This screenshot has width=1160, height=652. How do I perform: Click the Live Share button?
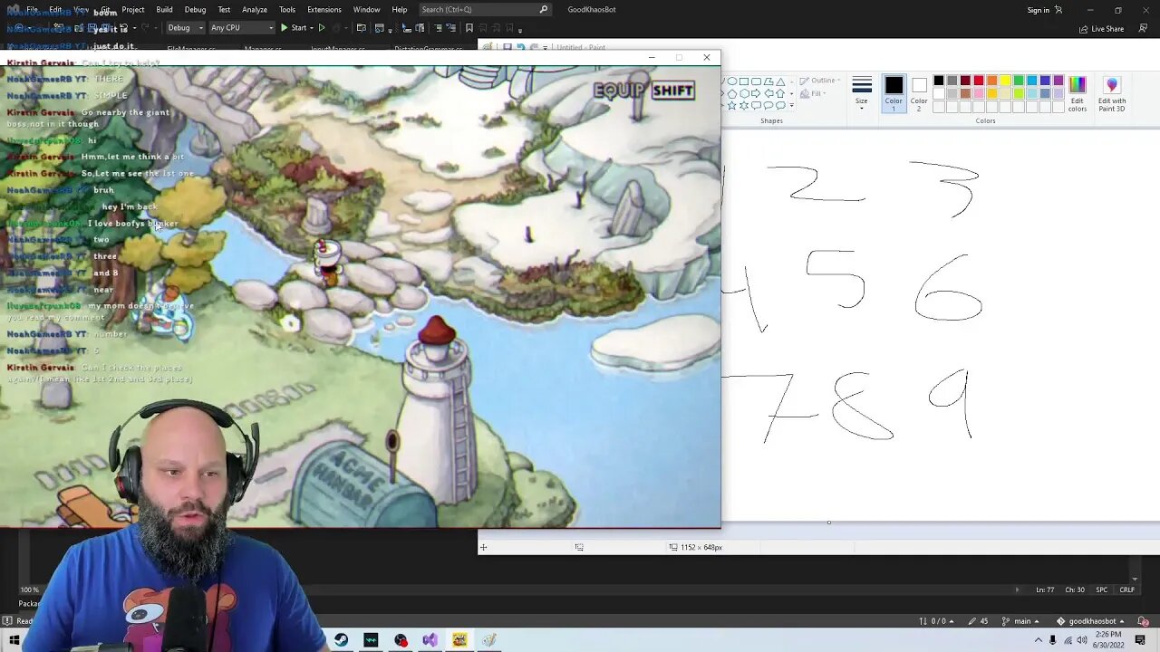(1101, 28)
